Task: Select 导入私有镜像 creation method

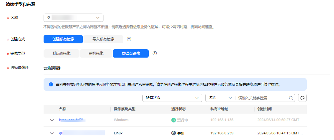Action: pyautogui.click(x=103, y=39)
